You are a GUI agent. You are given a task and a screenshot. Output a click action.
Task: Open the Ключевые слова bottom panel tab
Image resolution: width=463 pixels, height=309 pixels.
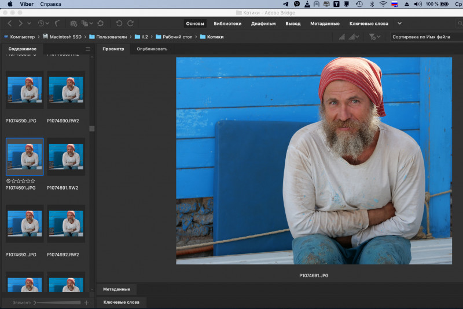pyautogui.click(x=122, y=302)
